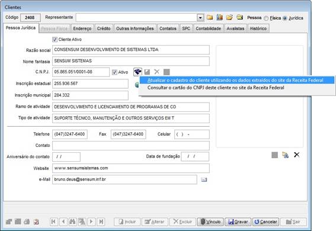Click the Inscrição municipal field
This screenshot has width=336, height=231.
(x=90, y=95)
